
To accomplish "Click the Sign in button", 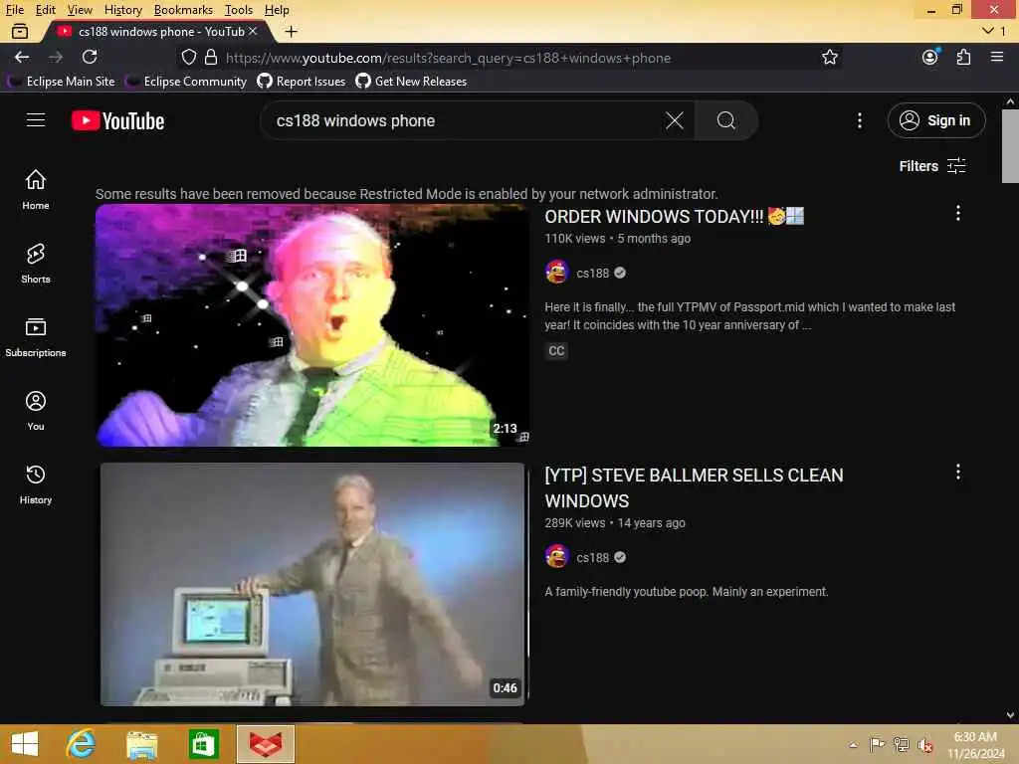I will [935, 120].
